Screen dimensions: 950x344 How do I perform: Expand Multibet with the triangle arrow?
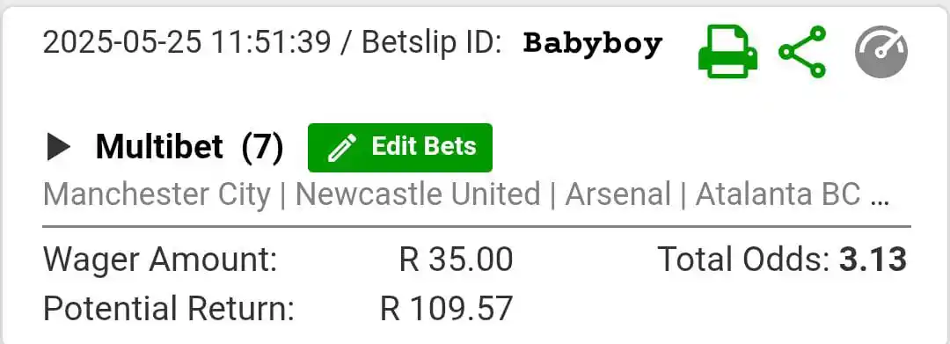tap(59, 148)
